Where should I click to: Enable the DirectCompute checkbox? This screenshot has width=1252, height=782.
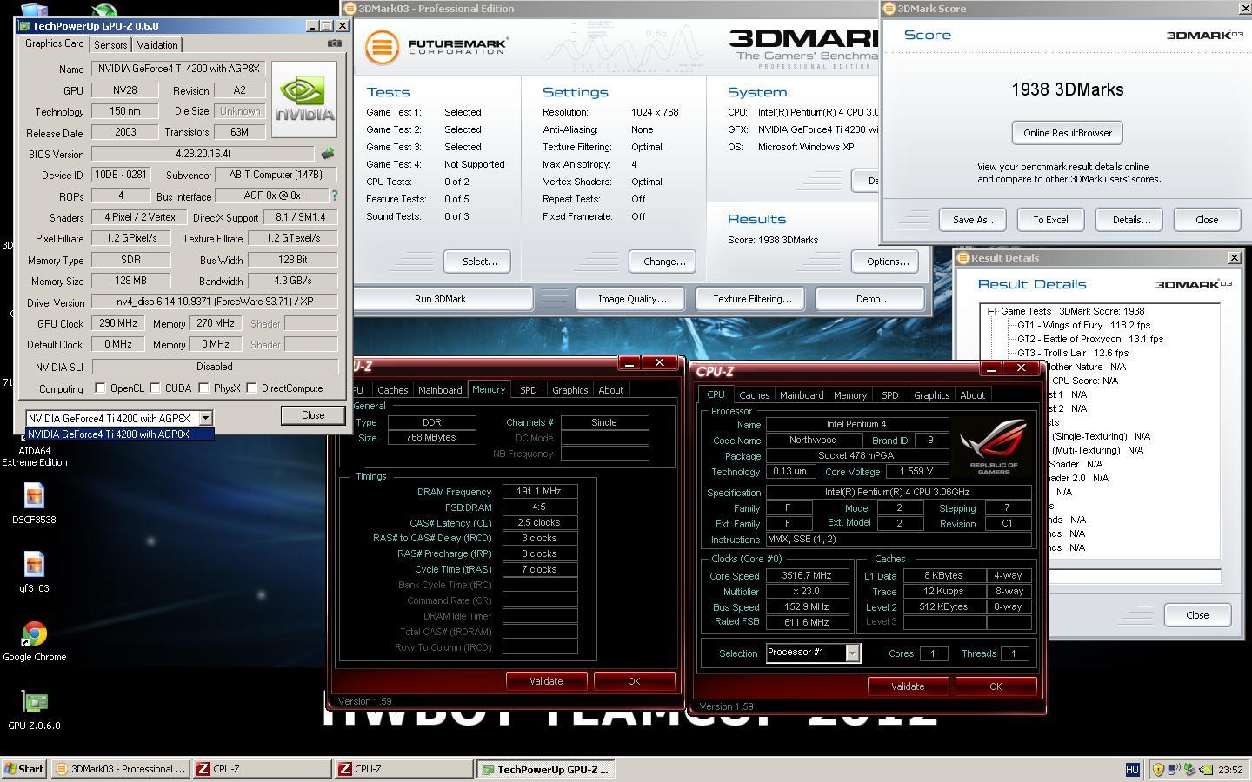click(251, 388)
